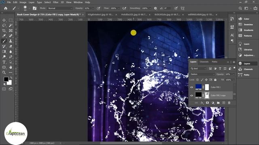259x145 pixels.
Task: Select the Clone Stamp tool
Action: [11, 41]
